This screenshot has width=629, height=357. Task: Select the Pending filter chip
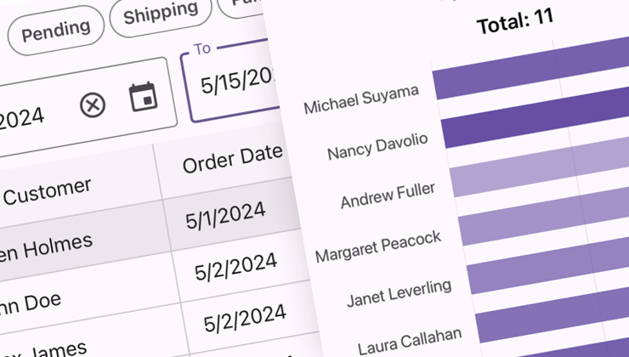coord(56,31)
